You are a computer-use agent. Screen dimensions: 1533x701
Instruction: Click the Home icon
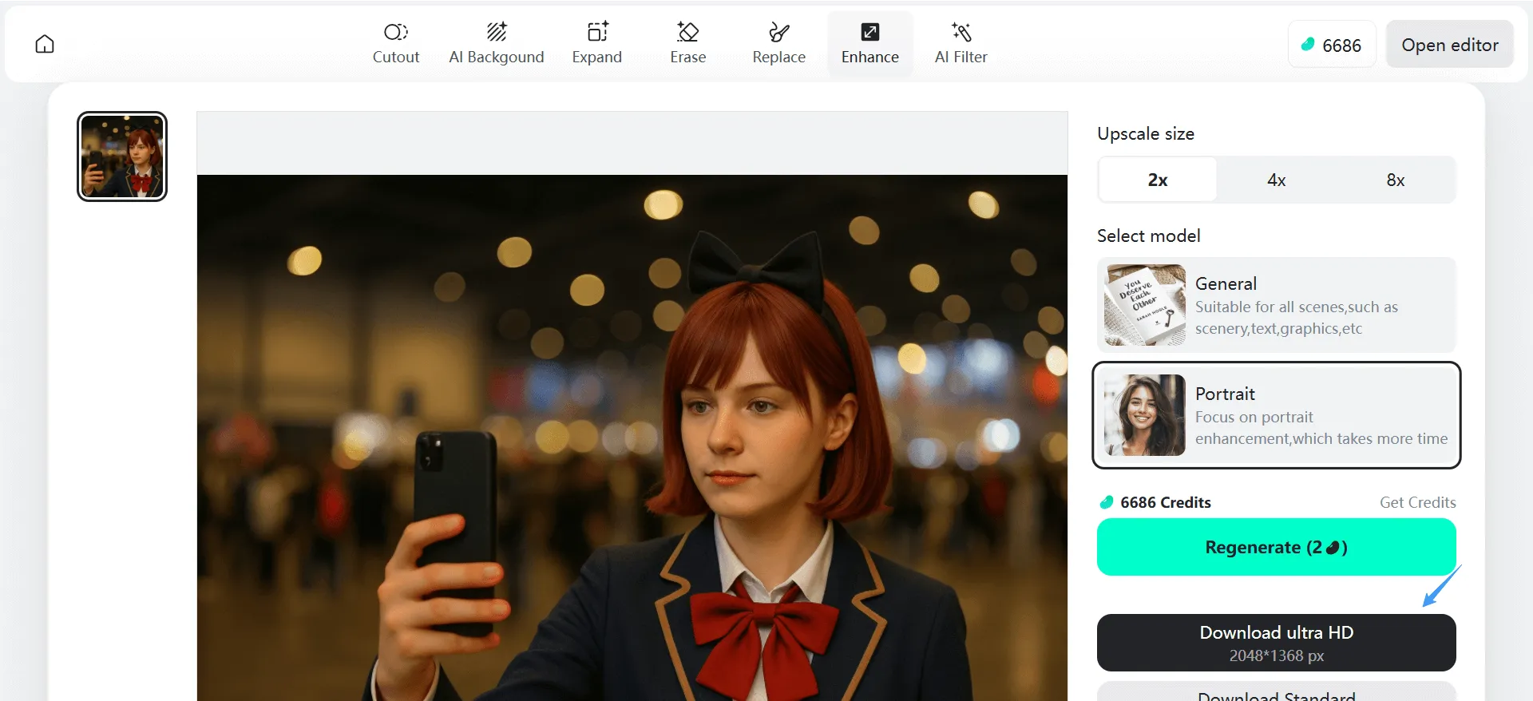(x=45, y=44)
